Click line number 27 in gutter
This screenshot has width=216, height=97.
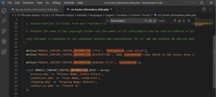[x=16, y=90]
